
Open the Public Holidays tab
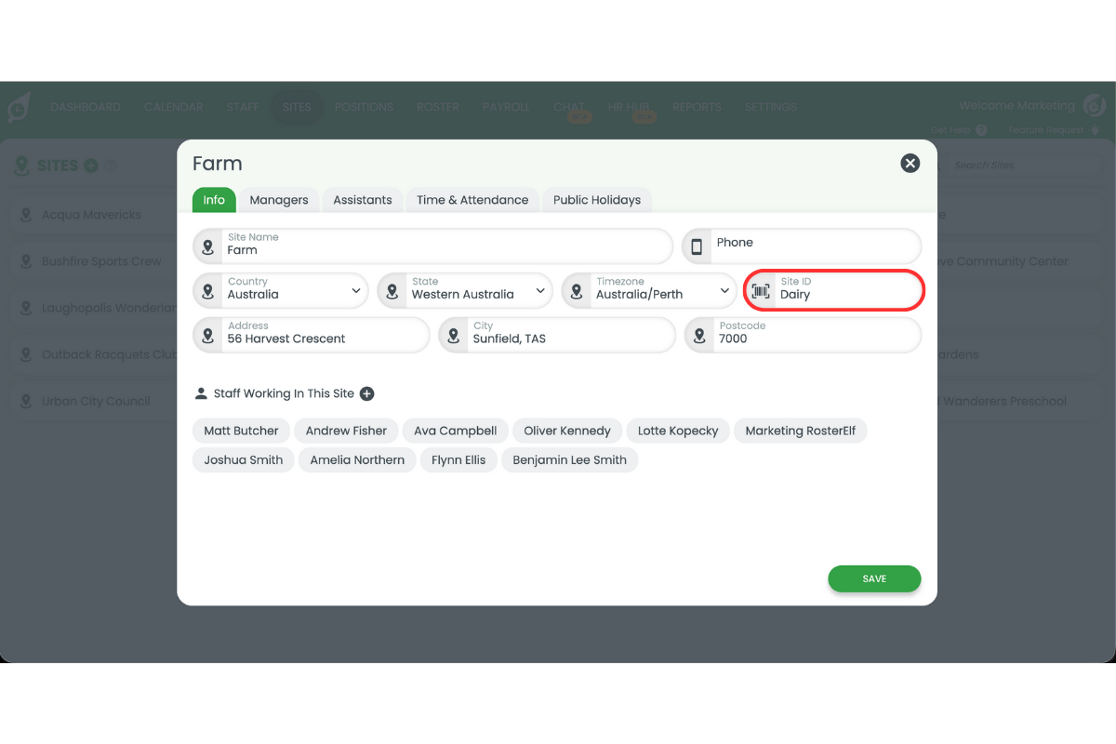click(596, 199)
